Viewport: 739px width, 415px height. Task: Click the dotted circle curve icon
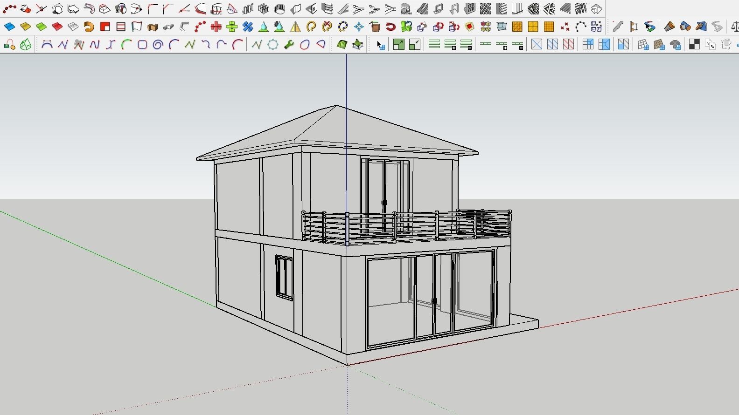(x=273, y=45)
